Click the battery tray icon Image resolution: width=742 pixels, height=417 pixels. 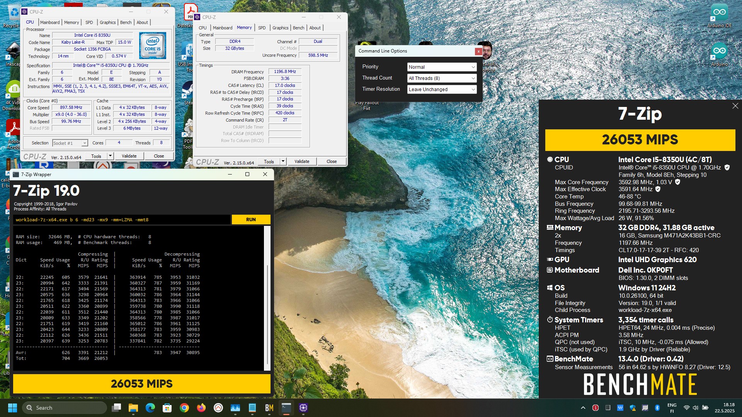[x=705, y=408]
